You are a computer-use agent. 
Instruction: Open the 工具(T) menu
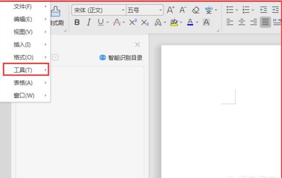26,70
